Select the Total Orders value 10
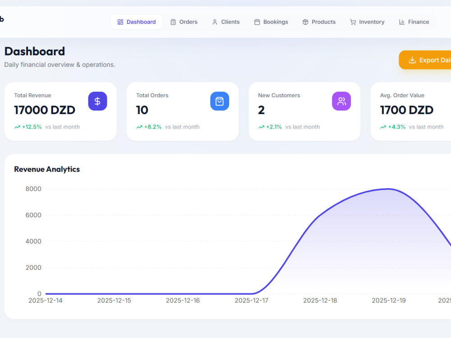Viewport: 451px width, 338px height. click(x=142, y=110)
